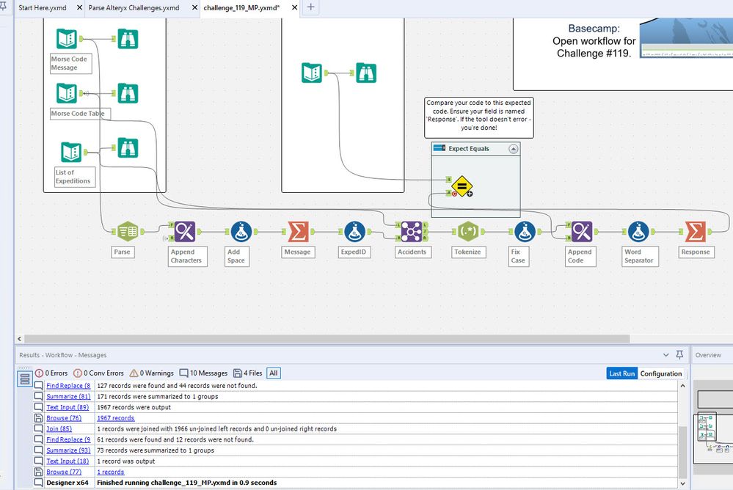Click the Basecamp image thumbnail
This screenshot has height=490, width=733.
tap(686, 38)
